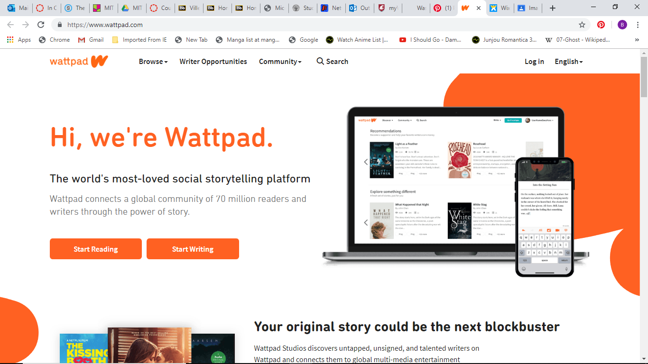
Task: Switch to the Ima tab
Action: [528, 8]
